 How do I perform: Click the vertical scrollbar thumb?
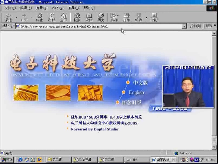pyautogui.click(x=214, y=86)
